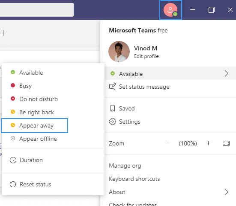Image resolution: width=236 pixels, height=206 pixels.
Task: Open the profile avatar menu in title bar
Action: 170,10
